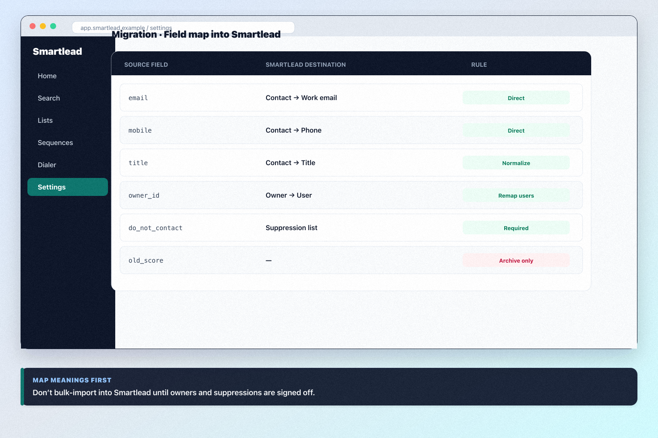658x438 pixels.
Task: Click the Remap users rule badge
Action: coord(516,195)
